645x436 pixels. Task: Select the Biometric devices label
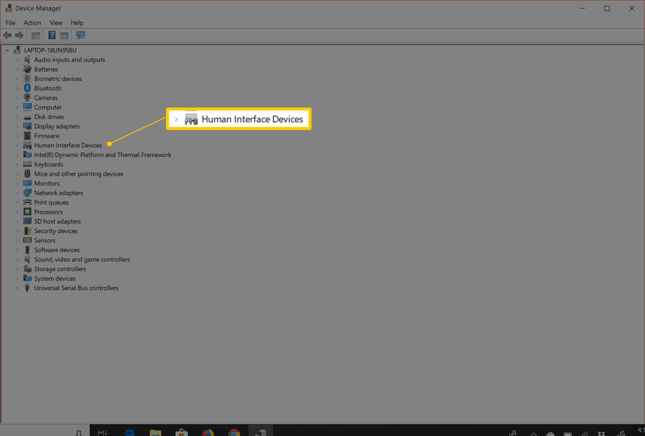point(58,79)
